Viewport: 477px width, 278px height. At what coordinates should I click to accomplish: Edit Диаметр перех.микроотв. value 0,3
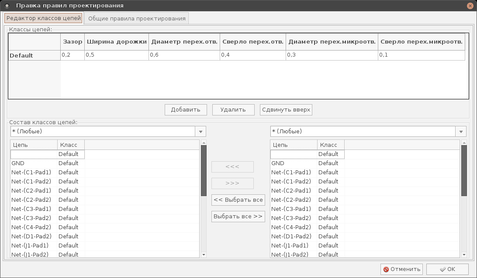pos(332,55)
